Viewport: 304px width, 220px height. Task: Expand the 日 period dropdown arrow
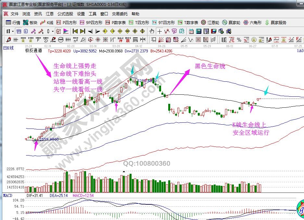13,32
